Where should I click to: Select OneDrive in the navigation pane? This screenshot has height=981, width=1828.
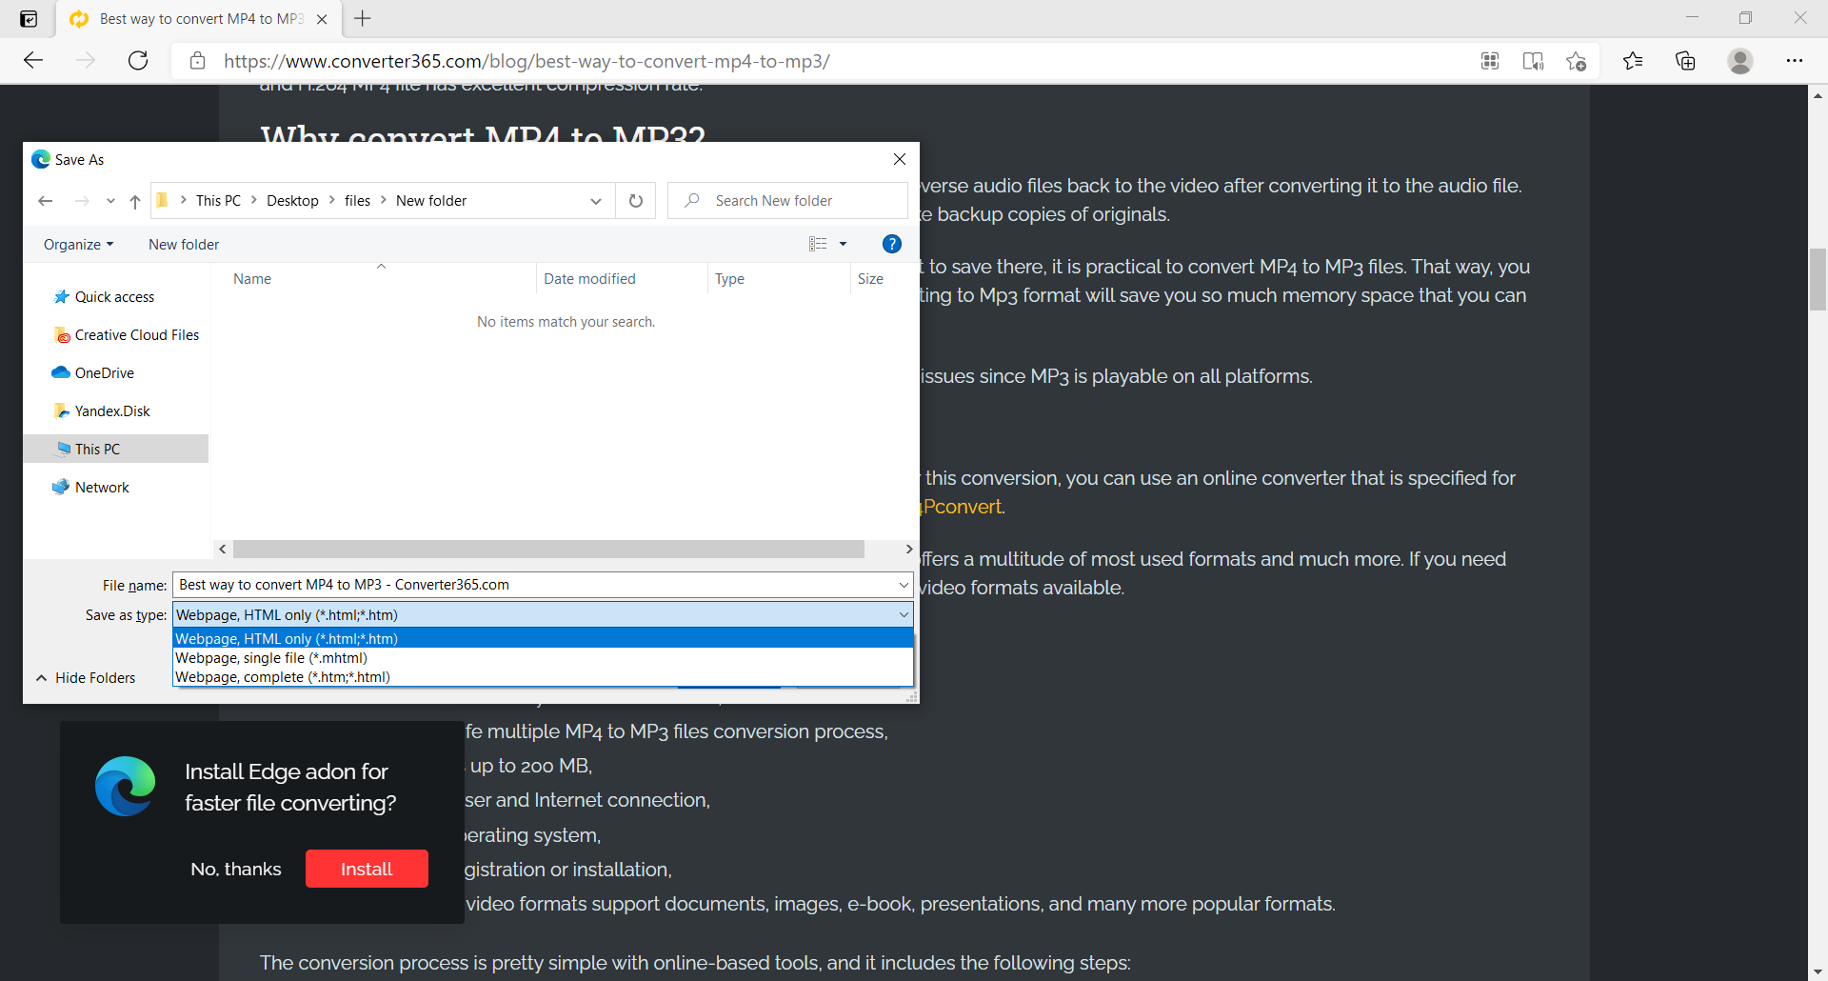click(x=104, y=373)
